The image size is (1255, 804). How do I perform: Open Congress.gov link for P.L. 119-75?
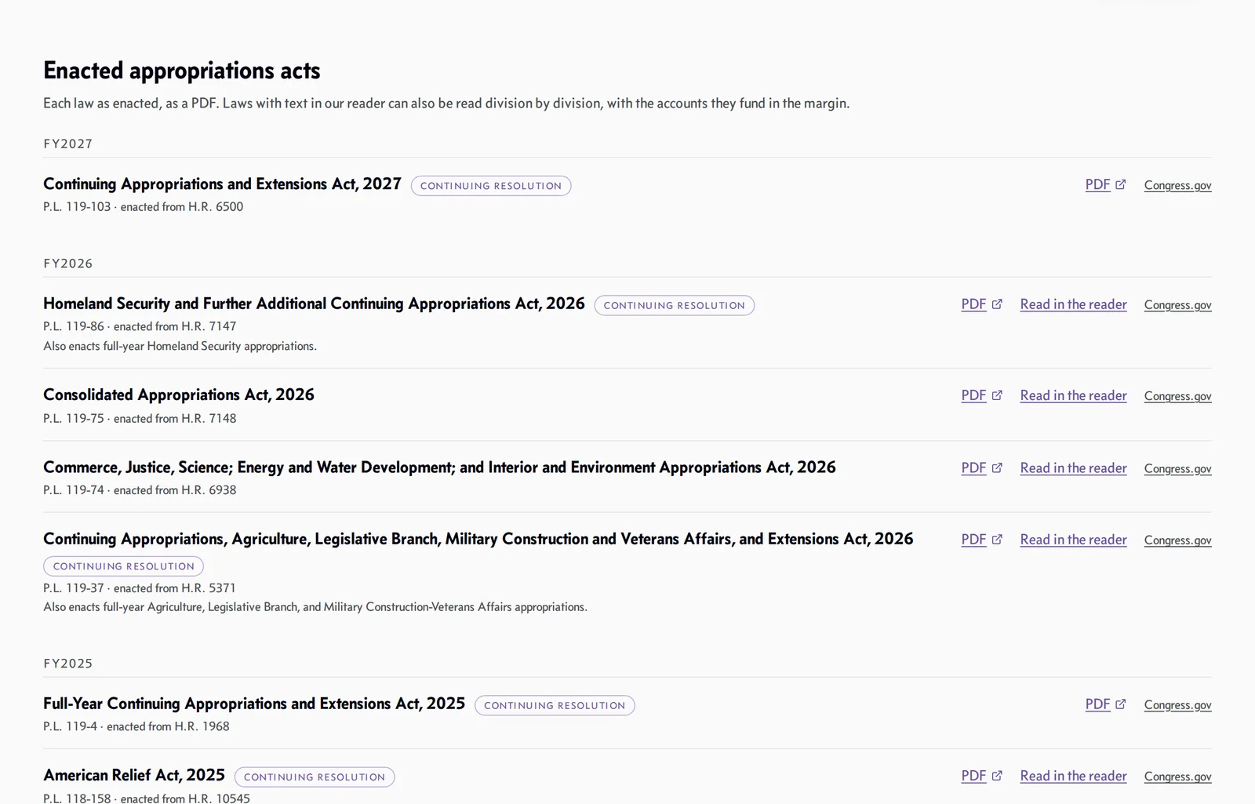(1177, 396)
